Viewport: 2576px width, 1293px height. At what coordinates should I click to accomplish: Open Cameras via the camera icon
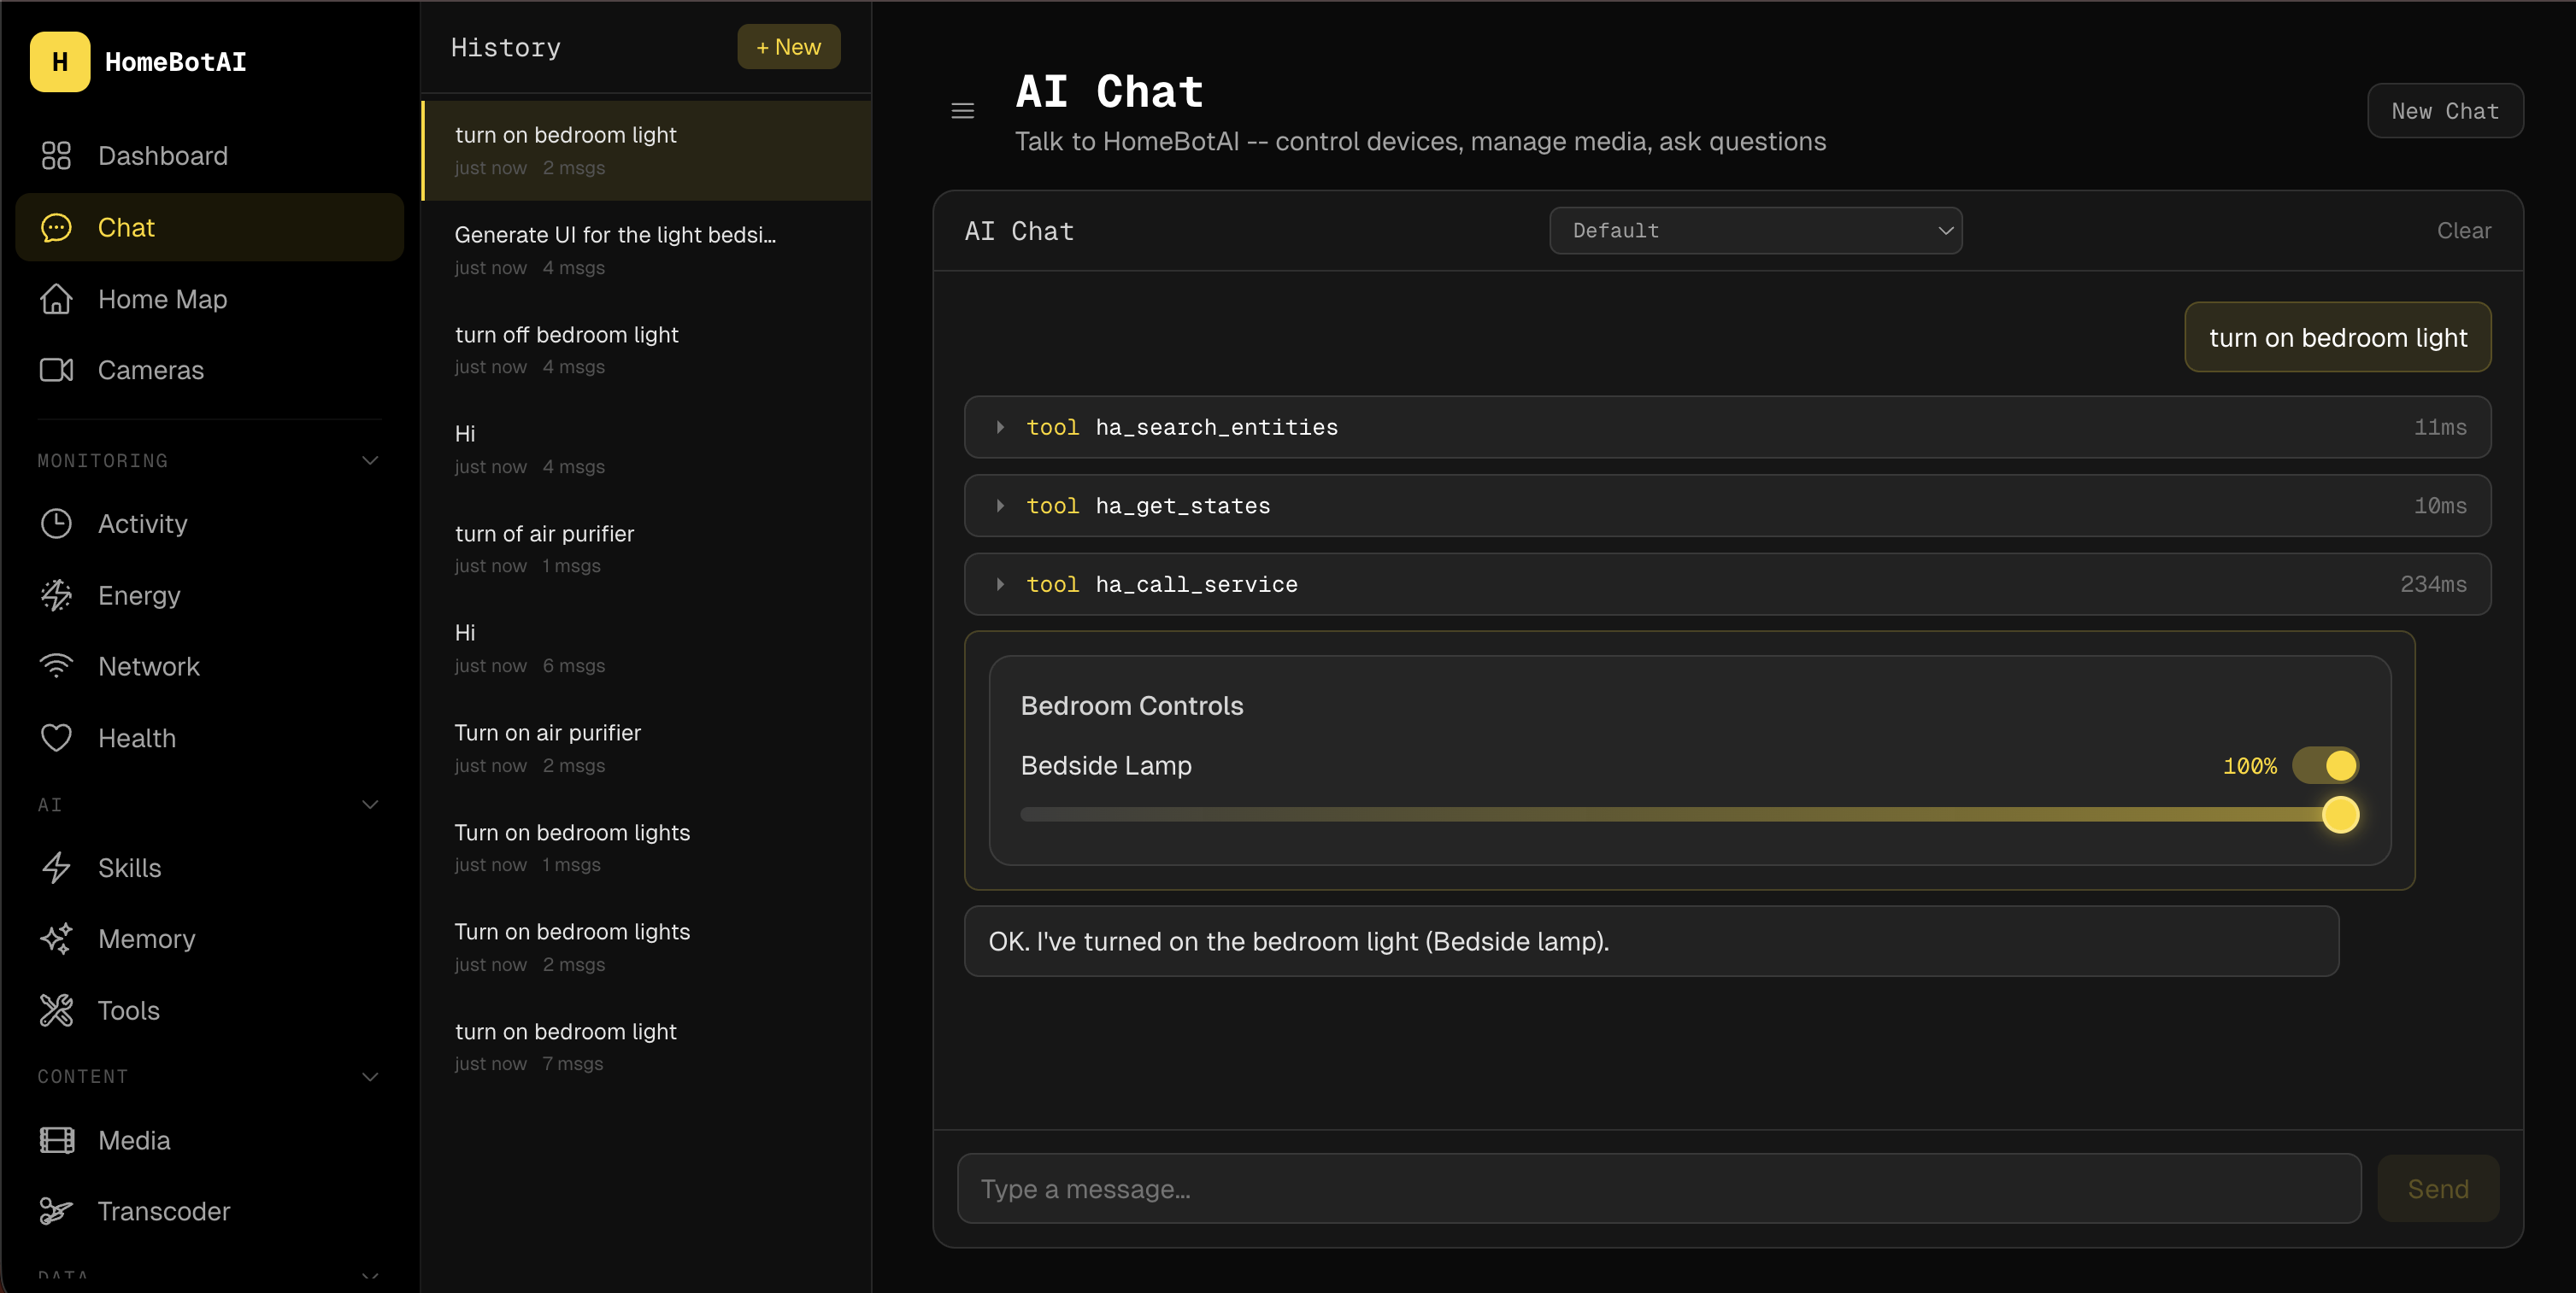click(56, 371)
